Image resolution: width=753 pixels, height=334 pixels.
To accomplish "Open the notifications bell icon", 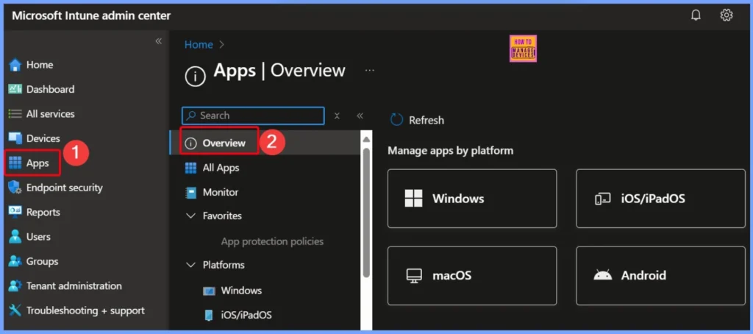I will (696, 15).
